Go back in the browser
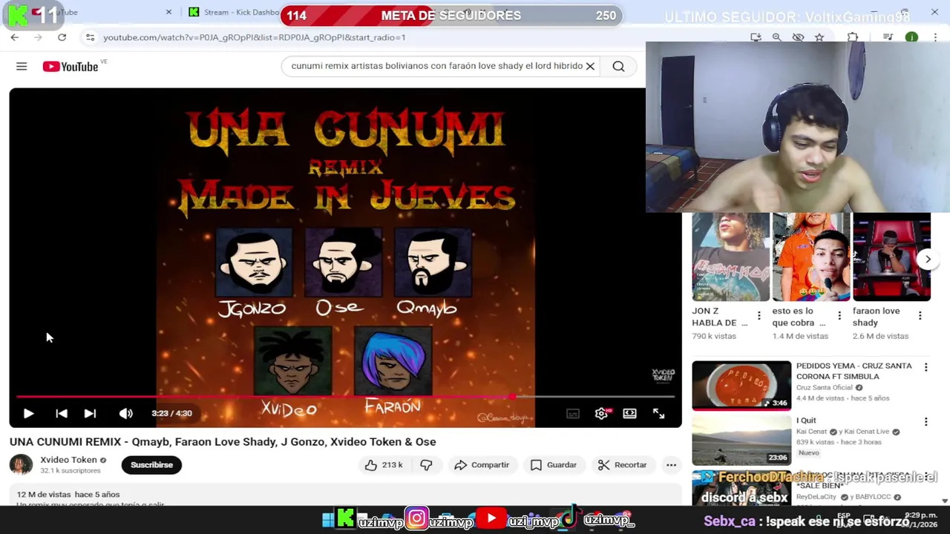Image resolution: width=950 pixels, height=534 pixels. point(15,37)
